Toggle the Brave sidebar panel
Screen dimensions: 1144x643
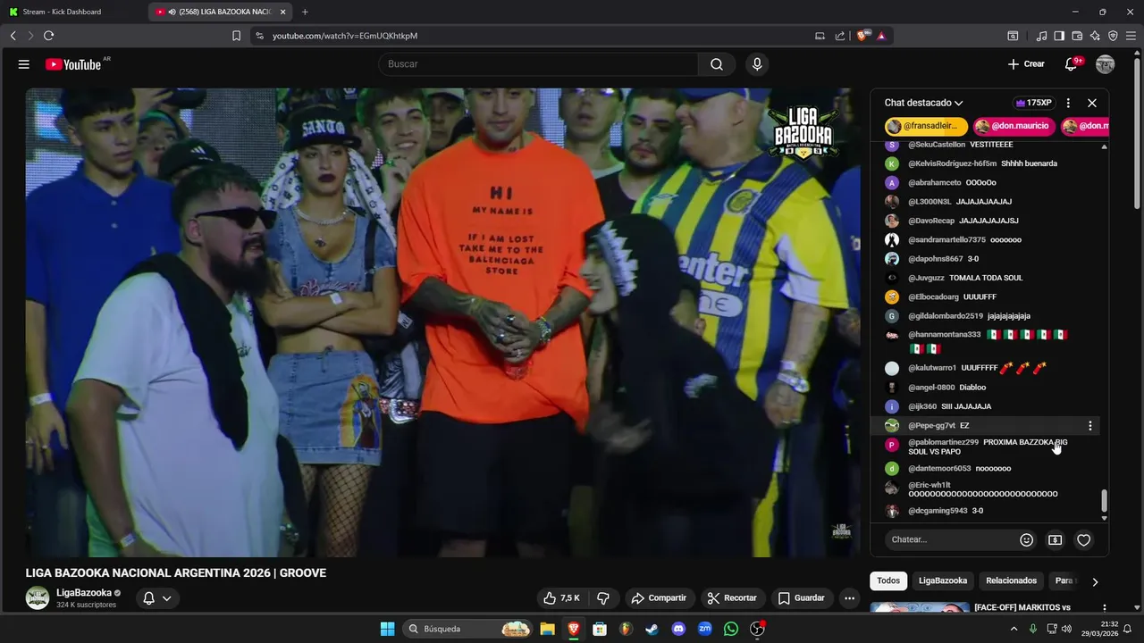tap(1059, 36)
